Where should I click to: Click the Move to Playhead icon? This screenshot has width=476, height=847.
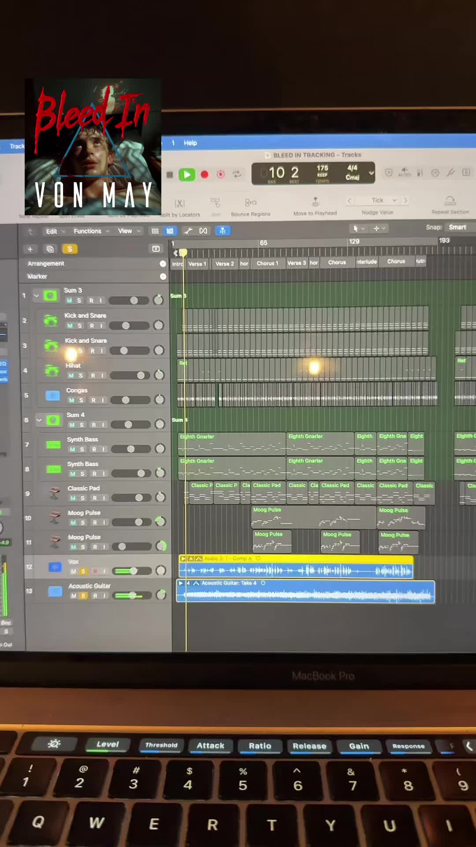[315, 202]
